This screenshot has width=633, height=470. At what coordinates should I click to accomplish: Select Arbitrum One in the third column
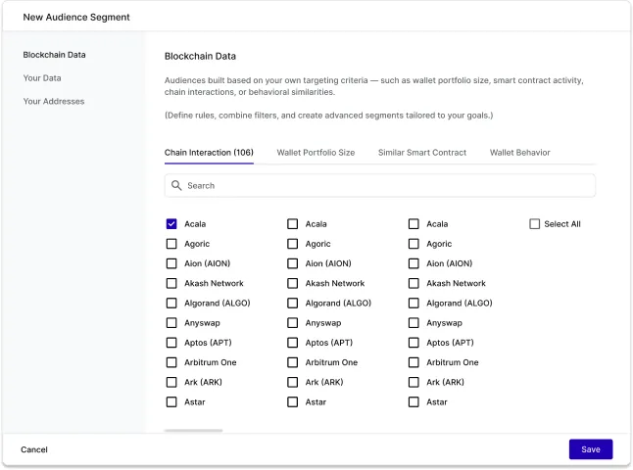point(414,362)
